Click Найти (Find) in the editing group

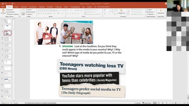point(149,10)
